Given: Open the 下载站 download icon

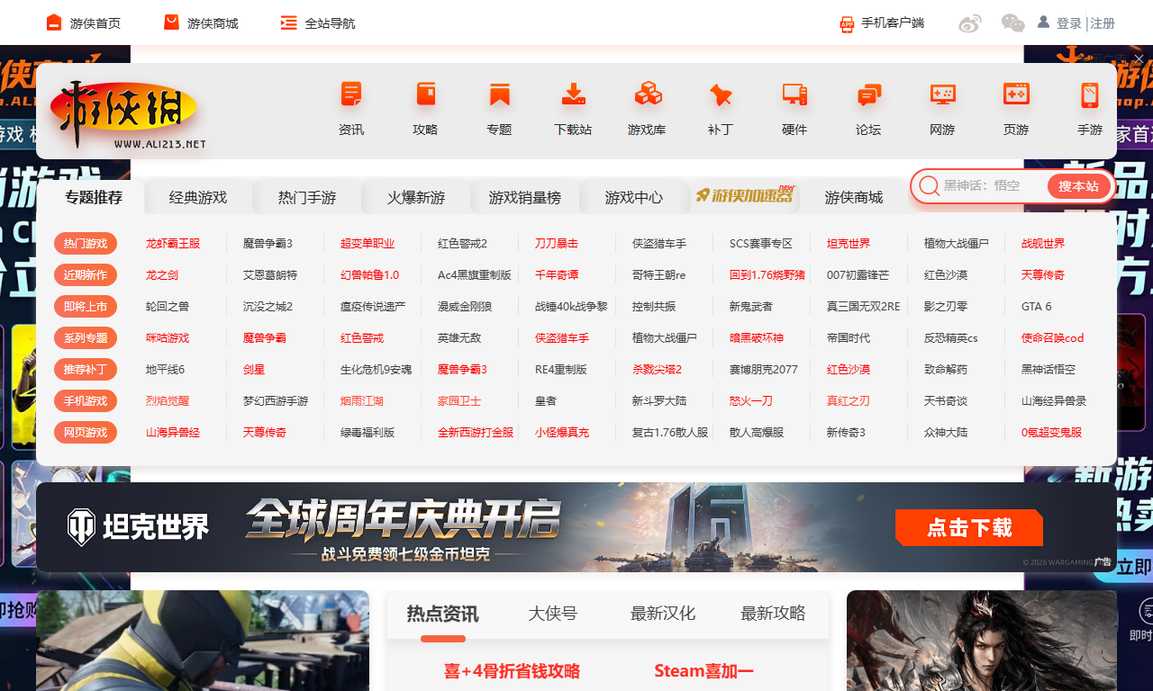Looking at the screenshot, I should tap(573, 94).
